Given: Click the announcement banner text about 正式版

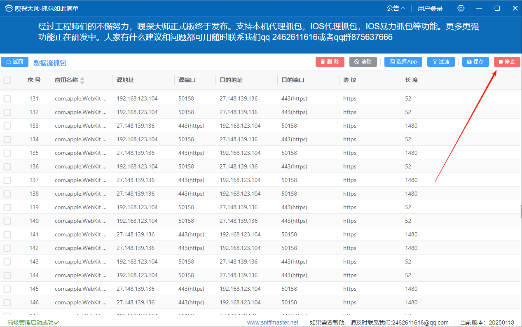Looking at the screenshot, I should click(258, 32).
